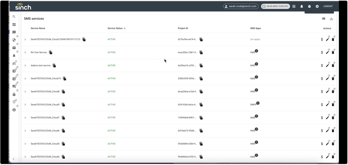Viewport: 348px width, 165px height.
Task: Copy project ID 145944a5-b9b7
Action: click(x=201, y=118)
